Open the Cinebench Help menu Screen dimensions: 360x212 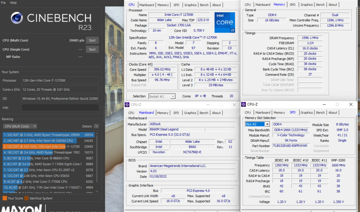(x=13, y=3)
